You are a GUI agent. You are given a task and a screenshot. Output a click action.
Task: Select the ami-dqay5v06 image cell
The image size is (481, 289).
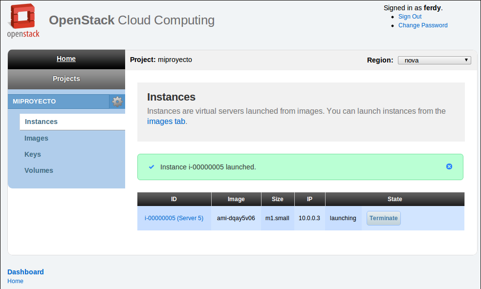(x=236, y=218)
